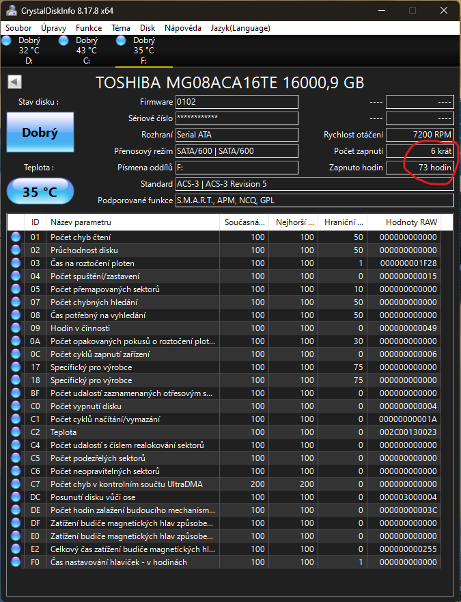Open the Jazyk(Language) menu

click(240, 28)
